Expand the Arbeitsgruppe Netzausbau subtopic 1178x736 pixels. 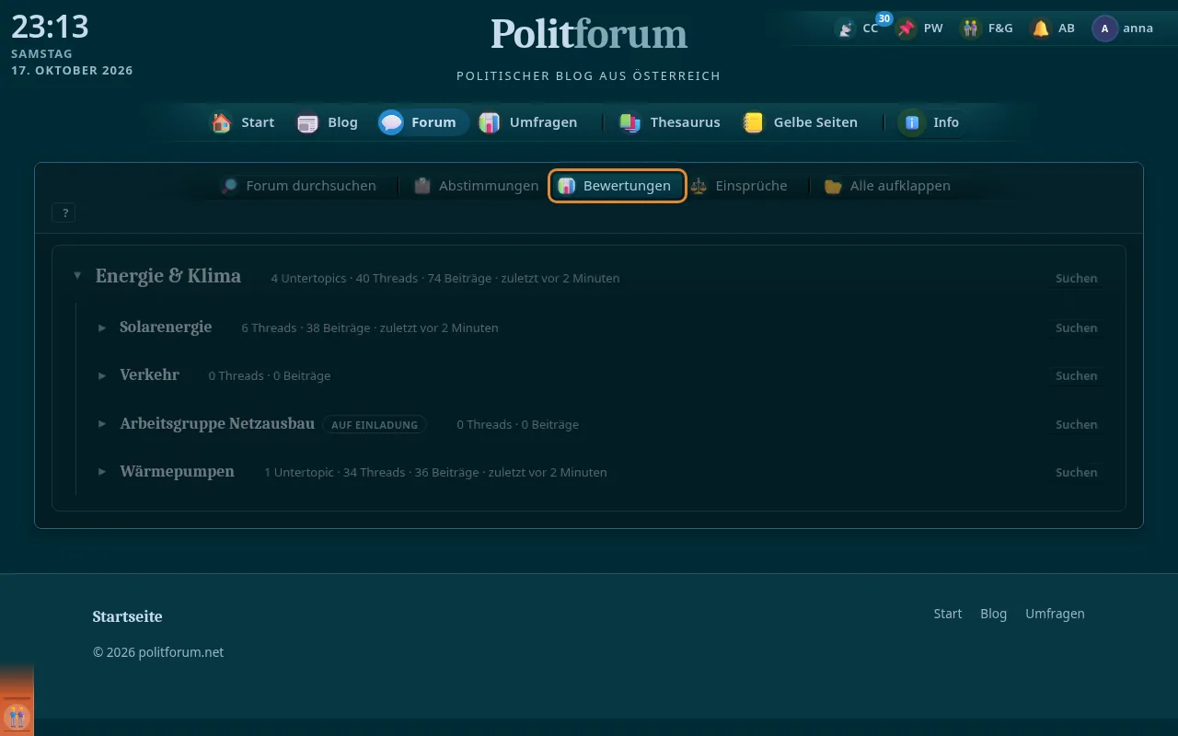[102, 424]
